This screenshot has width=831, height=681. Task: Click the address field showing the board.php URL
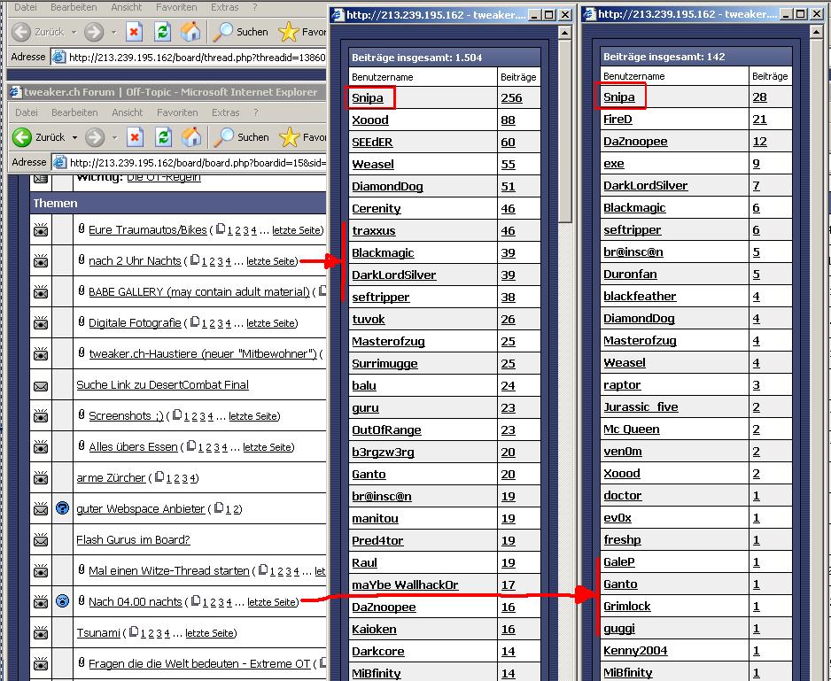tap(195, 162)
